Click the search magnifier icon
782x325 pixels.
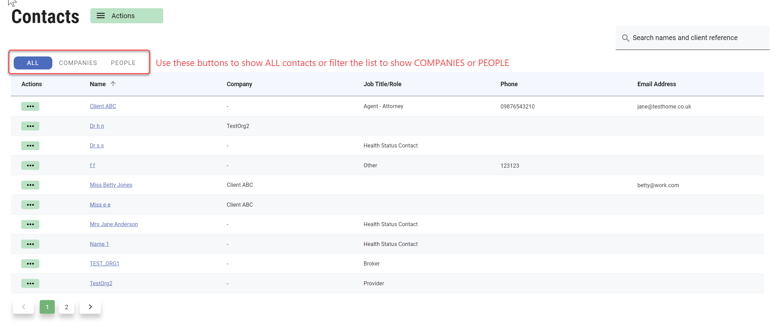pos(625,38)
